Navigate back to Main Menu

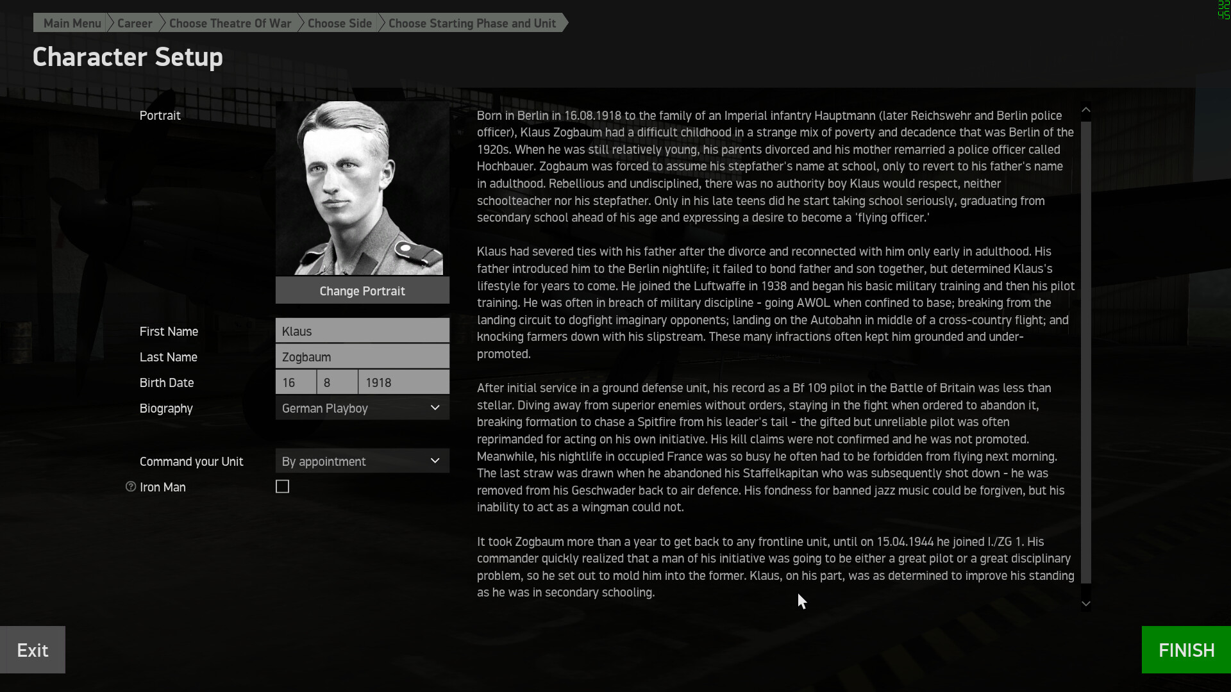tap(71, 23)
